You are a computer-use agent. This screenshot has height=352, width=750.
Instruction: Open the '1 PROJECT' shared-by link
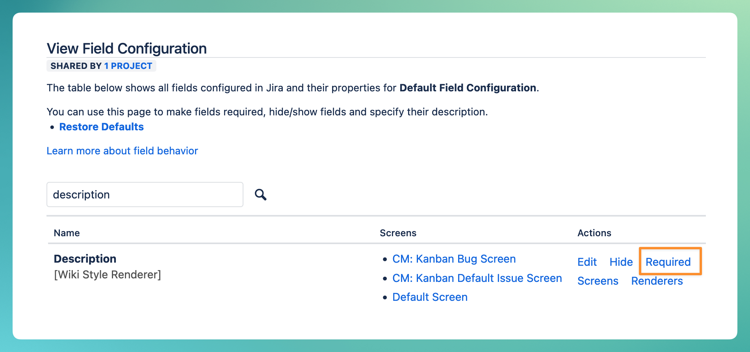point(128,66)
